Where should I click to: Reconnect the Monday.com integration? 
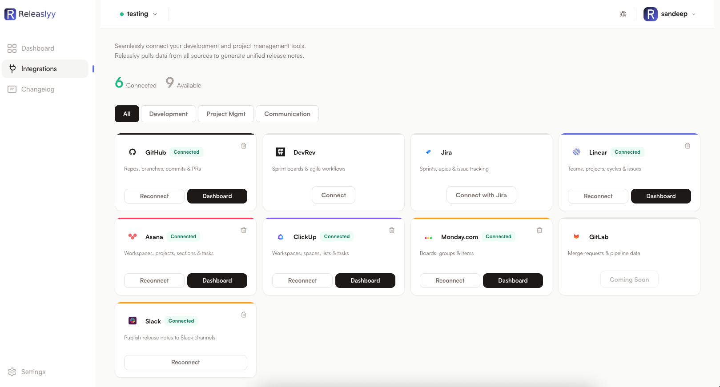(450, 280)
